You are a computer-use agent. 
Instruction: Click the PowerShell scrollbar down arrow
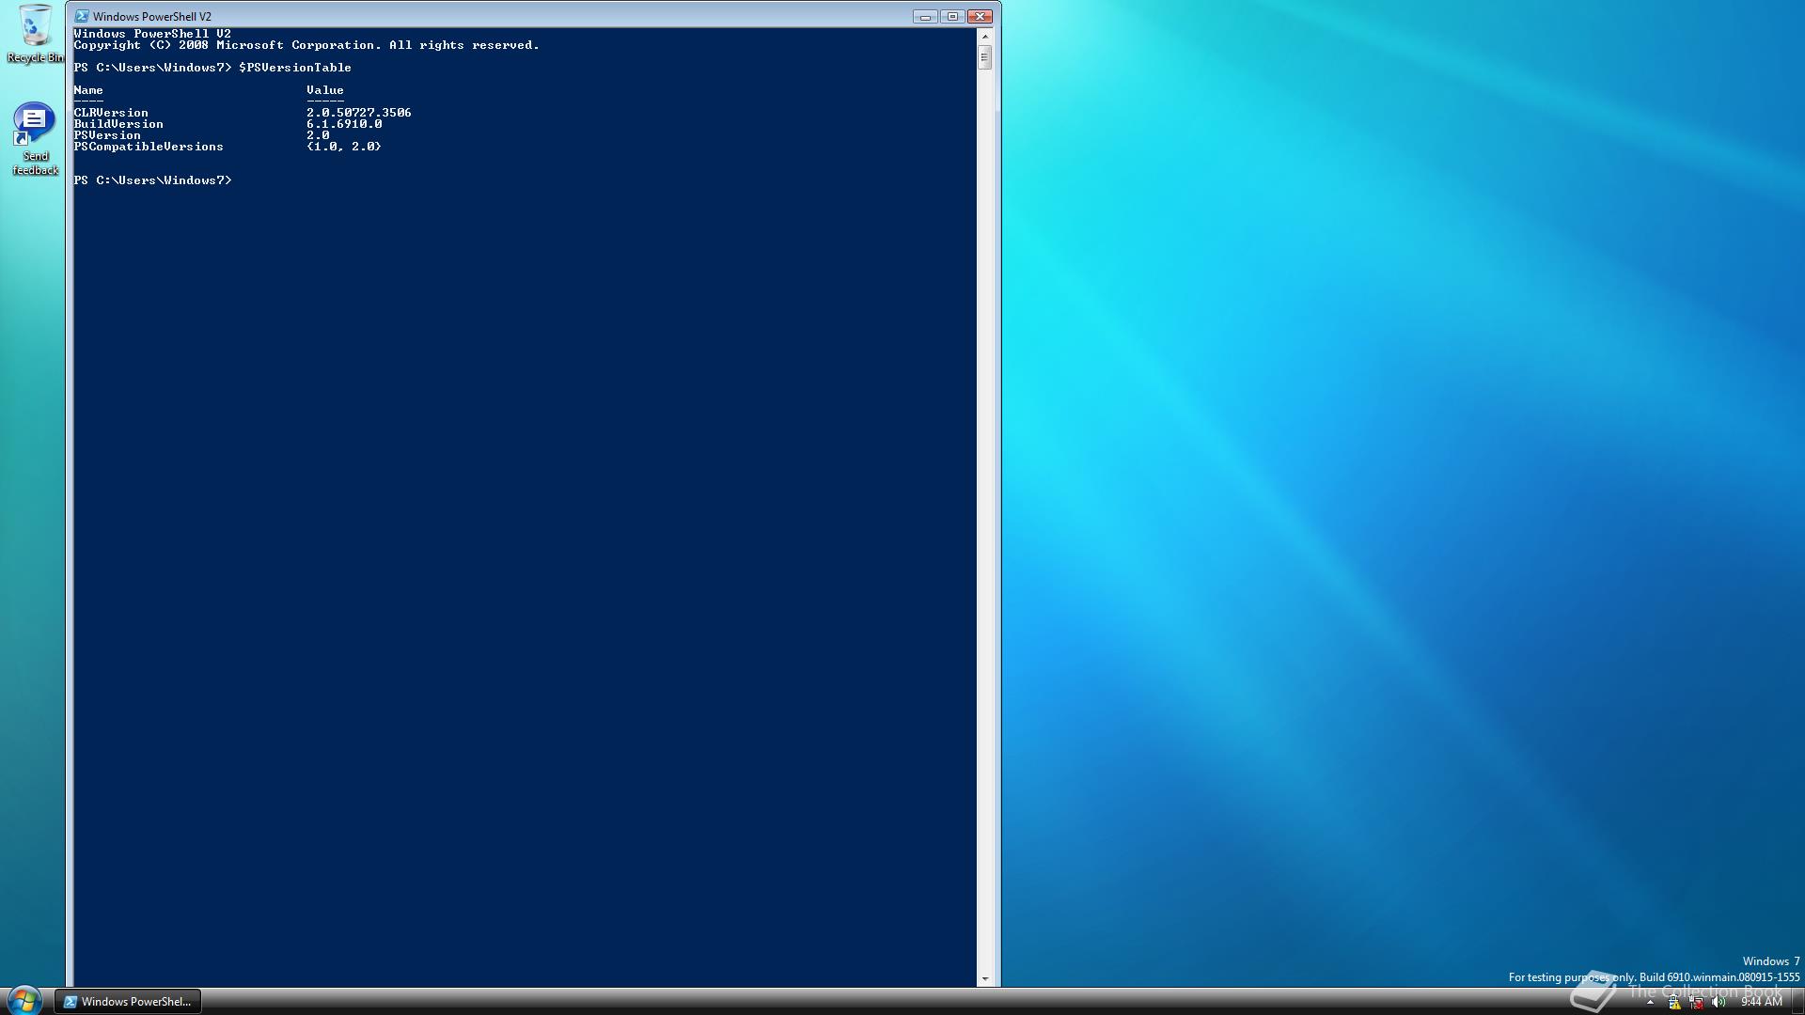[x=985, y=979]
